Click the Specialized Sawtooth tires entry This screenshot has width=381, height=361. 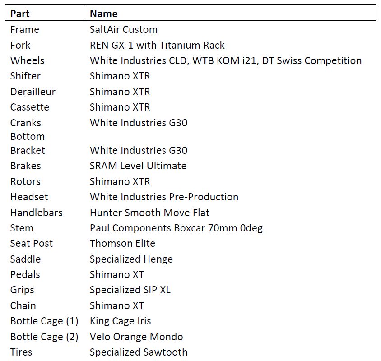[139, 352]
